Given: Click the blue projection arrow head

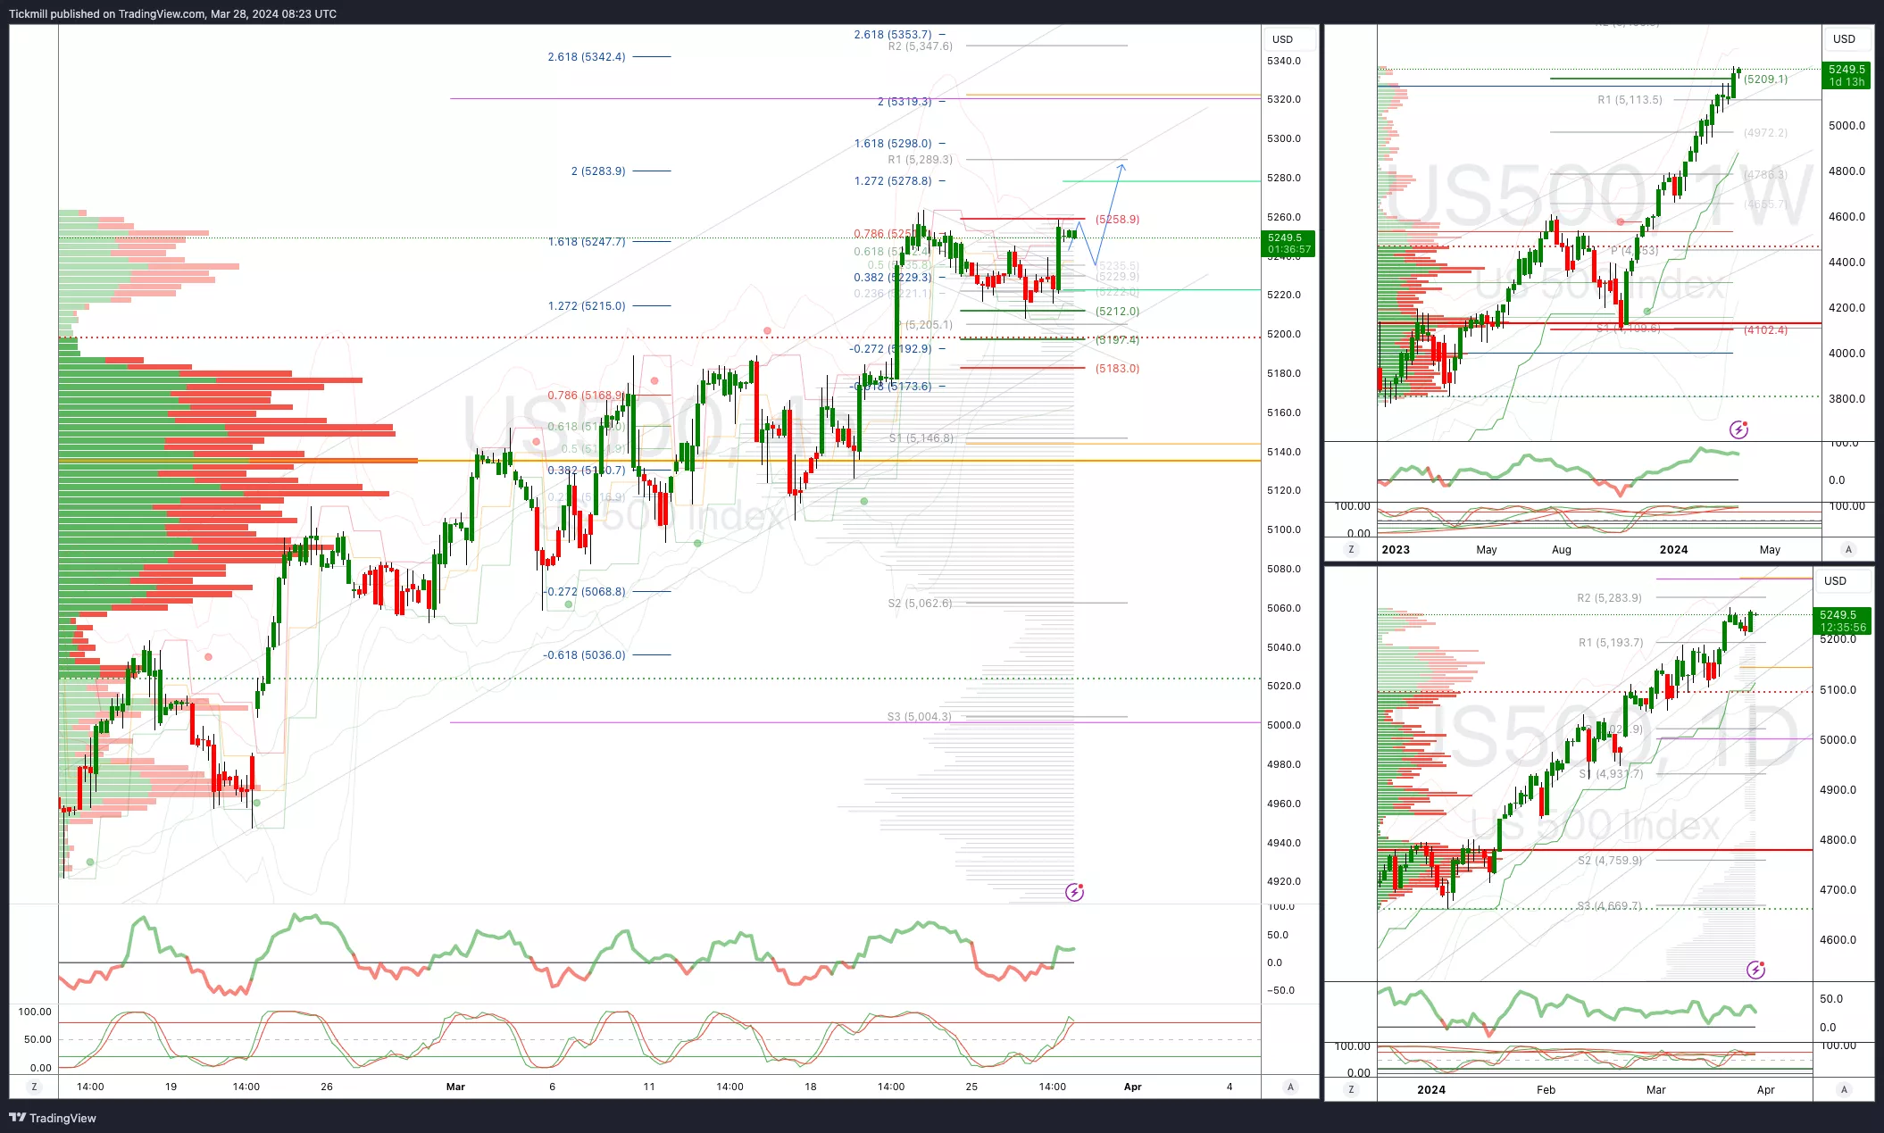Looking at the screenshot, I should point(1121,165).
